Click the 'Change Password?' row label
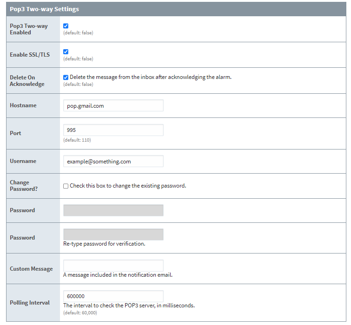 [24, 186]
